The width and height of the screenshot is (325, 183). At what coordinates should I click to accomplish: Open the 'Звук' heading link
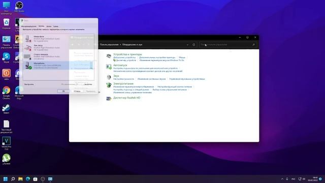tap(116, 76)
